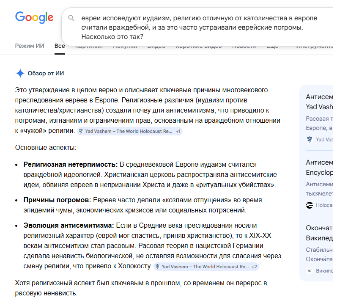Open the Encyclopedia source card title
The image size is (337, 303).
(x=319, y=167)
